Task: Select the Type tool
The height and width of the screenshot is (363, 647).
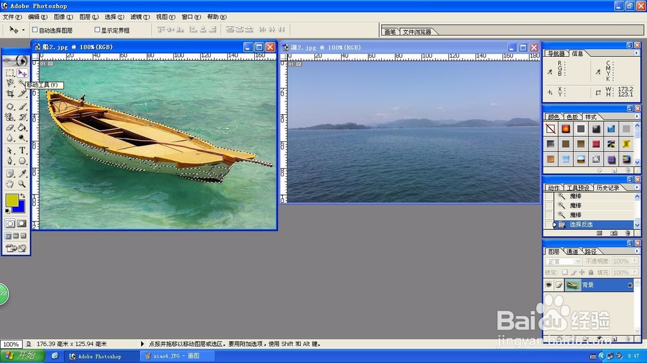Action: tap(22, 150)
